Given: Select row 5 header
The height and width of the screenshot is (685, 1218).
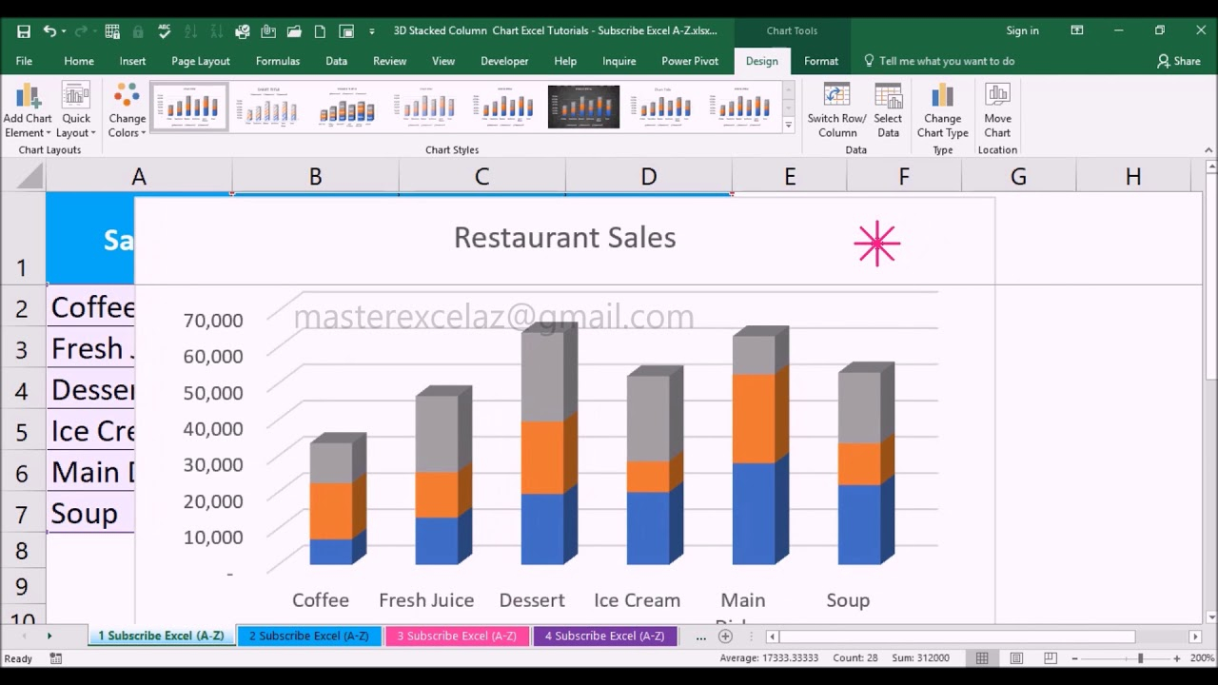Looking at the screenshot, I should pos(22,432).
